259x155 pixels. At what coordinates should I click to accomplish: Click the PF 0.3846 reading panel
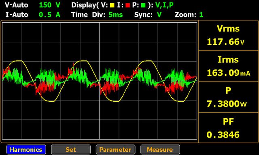(228, 128)
